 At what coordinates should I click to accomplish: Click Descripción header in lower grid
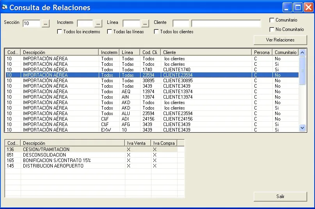point(73,143)
